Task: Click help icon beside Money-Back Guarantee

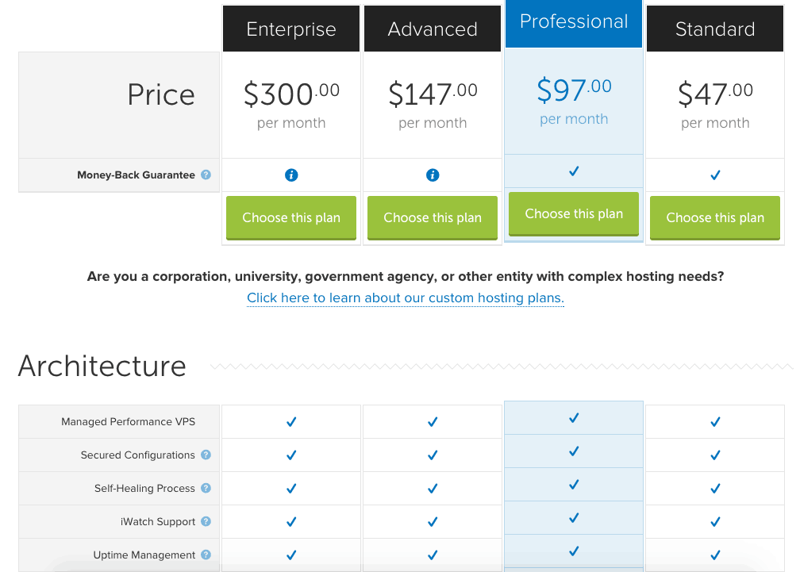Action: coord(206,175)
